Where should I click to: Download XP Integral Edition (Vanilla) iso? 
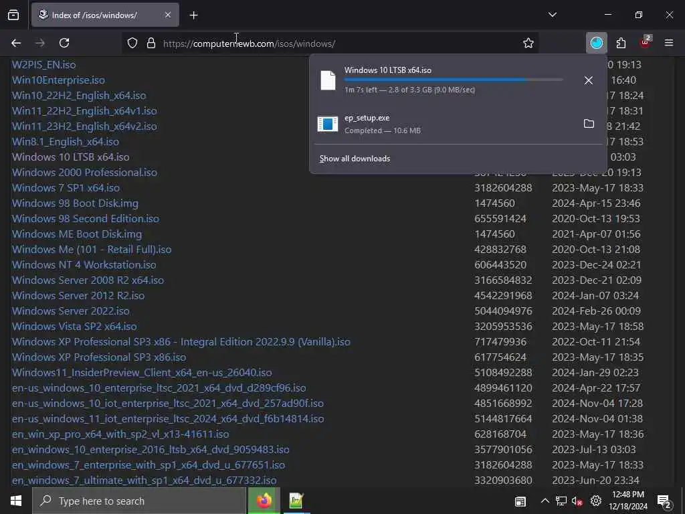[x=181, y=342]
